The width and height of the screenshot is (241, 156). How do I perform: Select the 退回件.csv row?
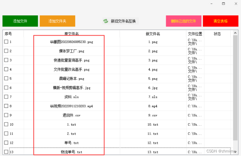pyautogui.click(x=71, y=115)
